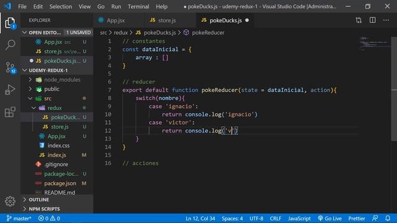Click the line number 16 in the gutter
397x223 pixels.
108,163
